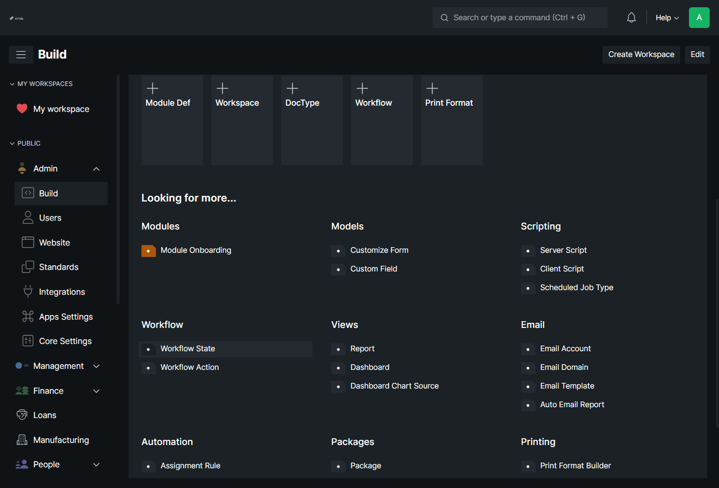Focus the search or command input field
Screen dimensions: 719x488
point(520,18)
